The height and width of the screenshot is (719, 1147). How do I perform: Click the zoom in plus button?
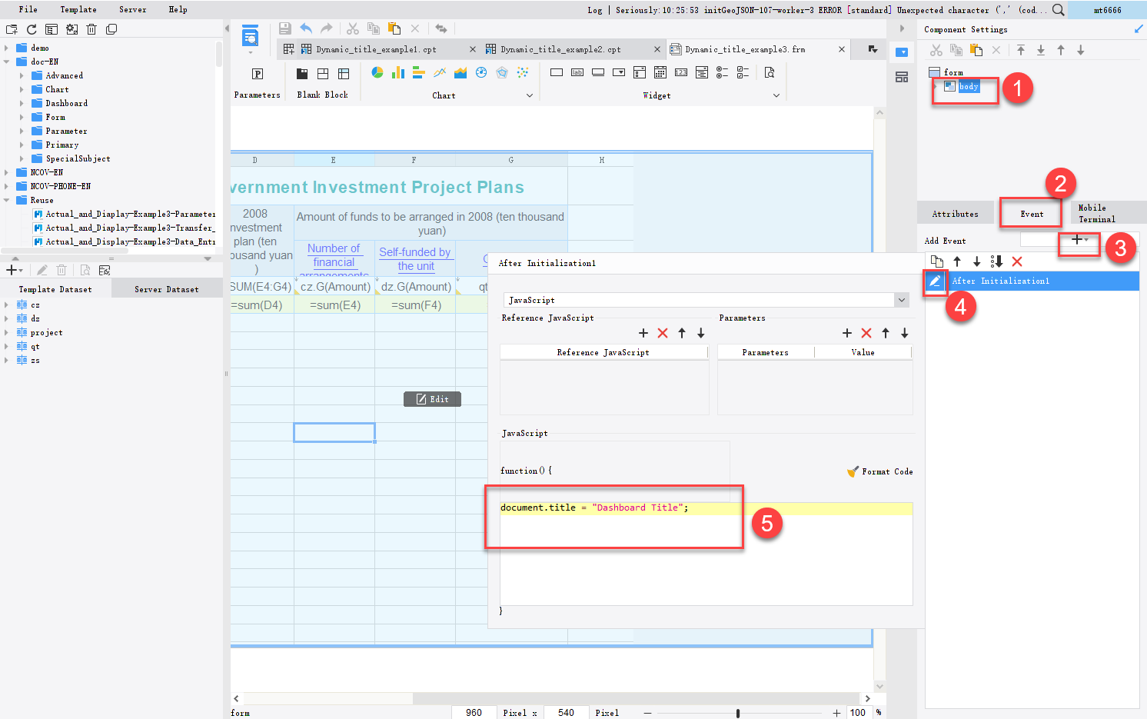click(836, 713)
